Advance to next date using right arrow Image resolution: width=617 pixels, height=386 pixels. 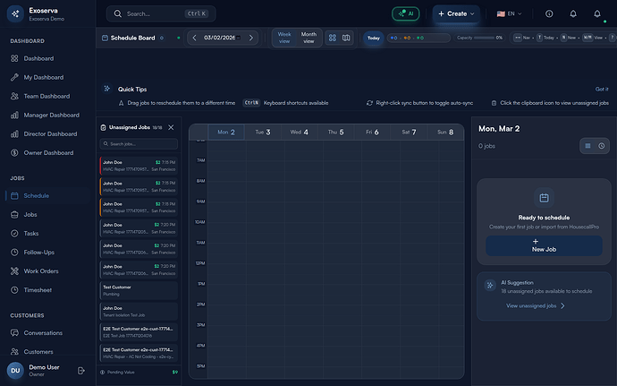(x=251, y=38)
